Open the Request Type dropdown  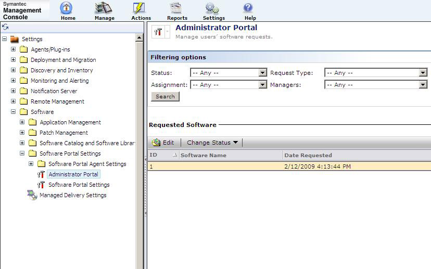(x=423, y=73)
